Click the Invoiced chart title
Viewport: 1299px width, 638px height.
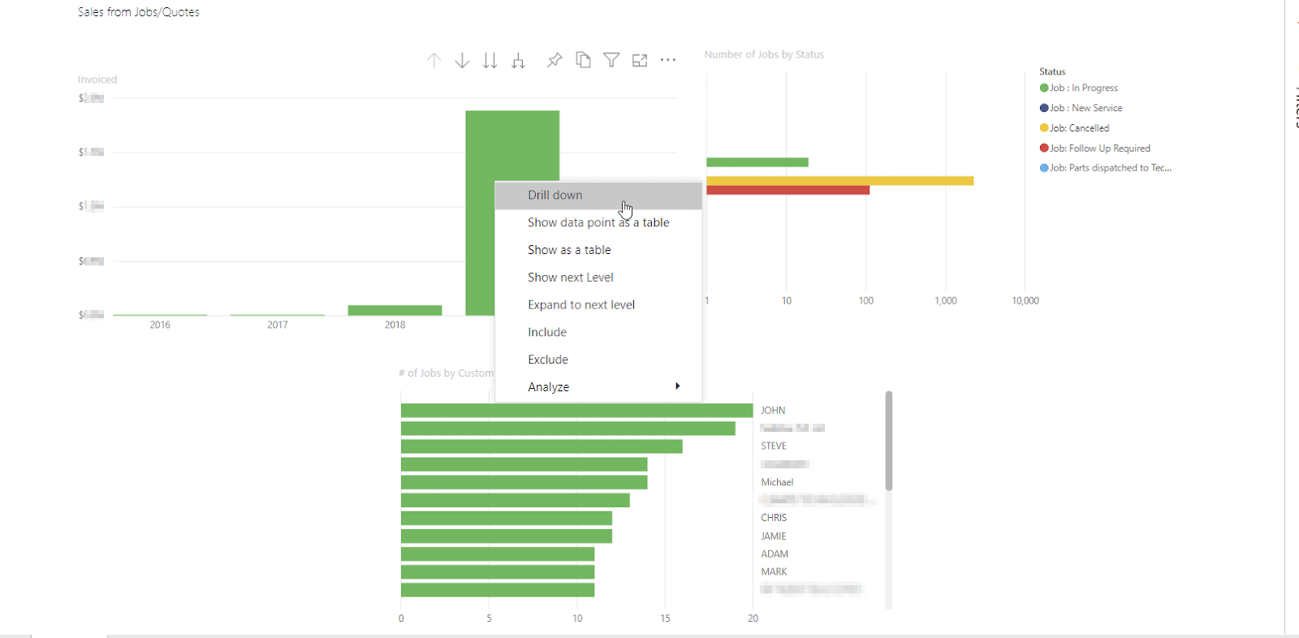pyautogui.click(x=97, y=80)
